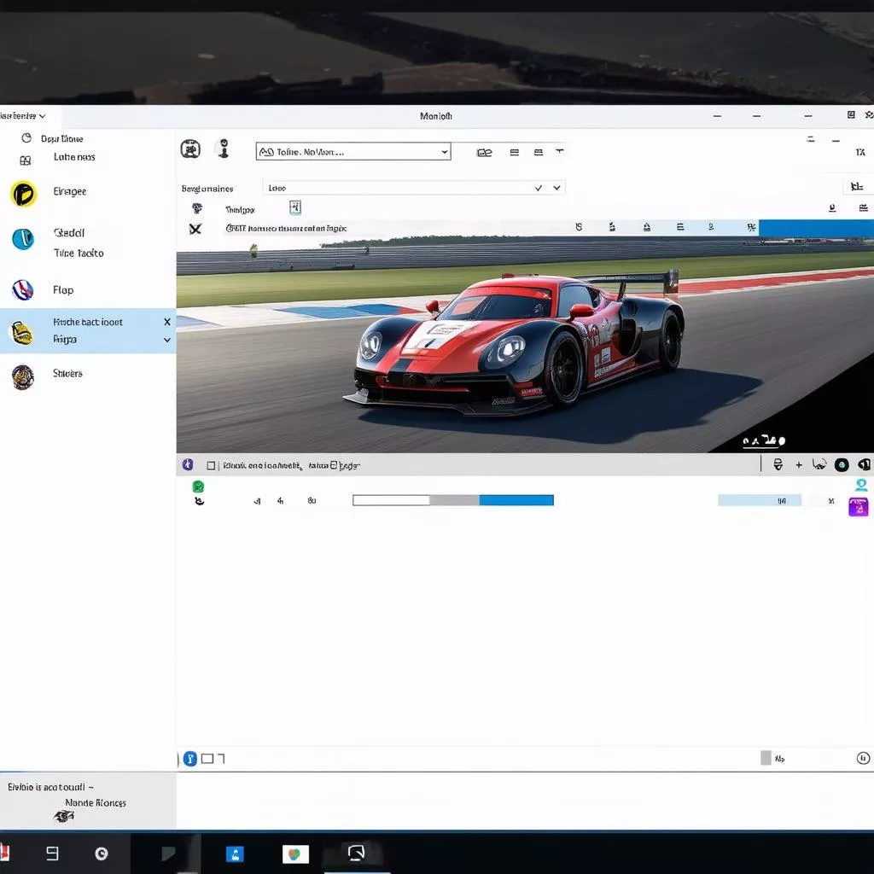This screenshot has width=874, height=874.
Task: Click the blue progress bar segment
Action: (516, 500)
